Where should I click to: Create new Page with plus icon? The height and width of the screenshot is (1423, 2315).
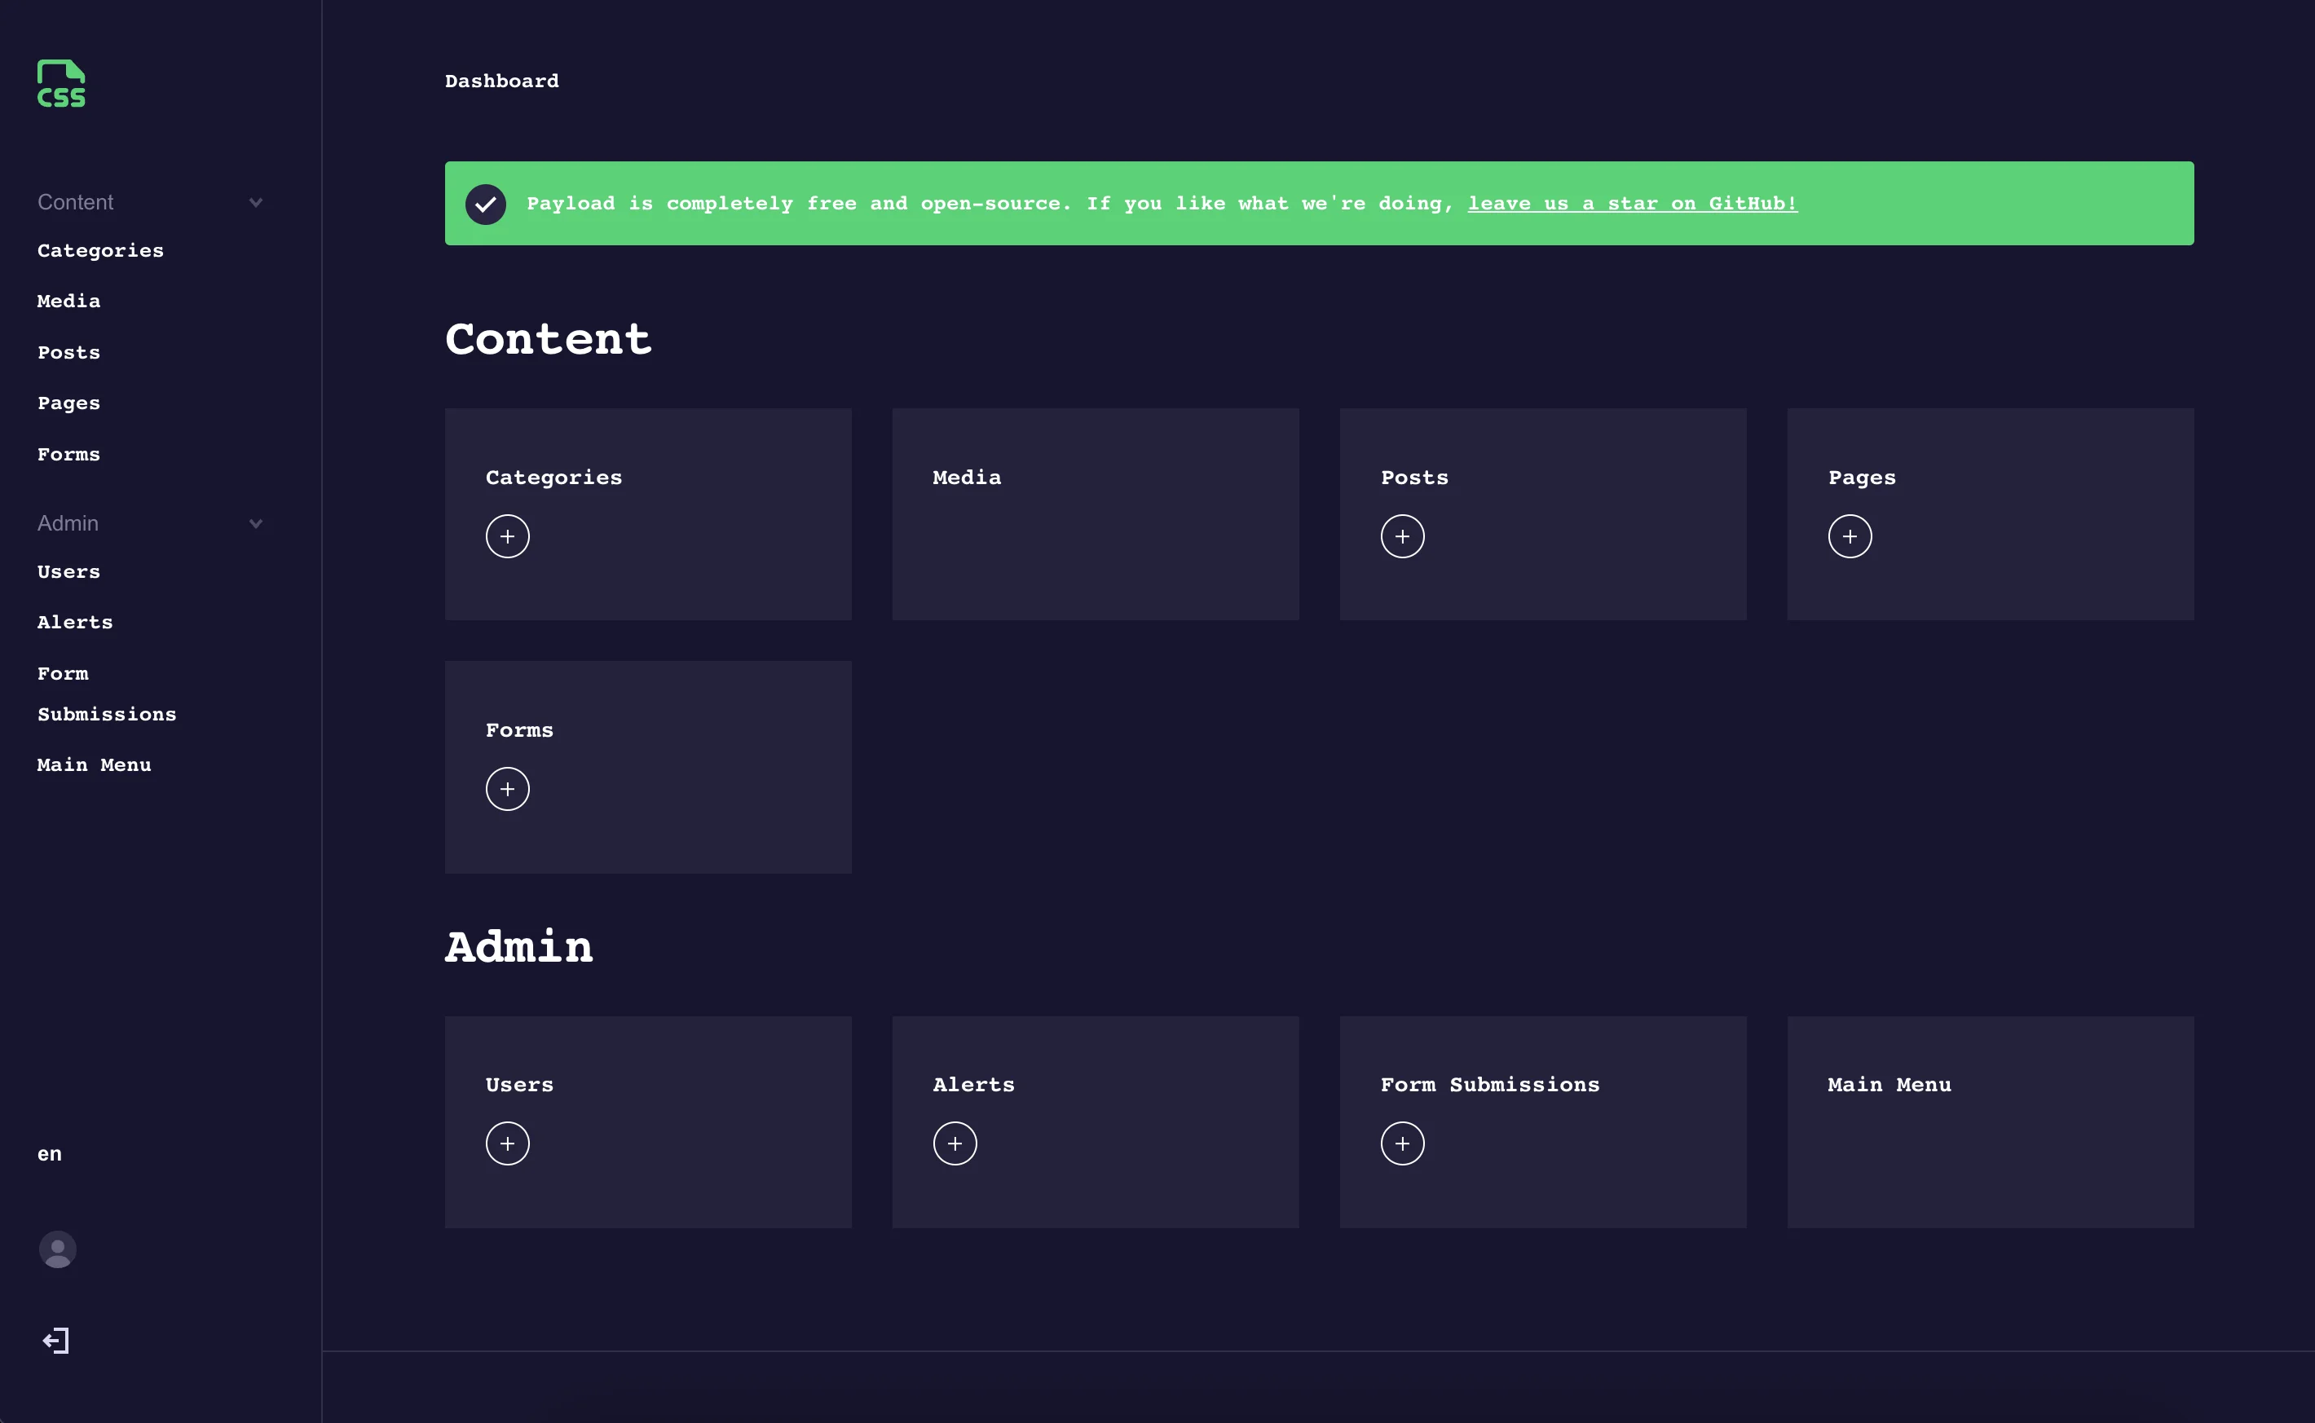1850,536
